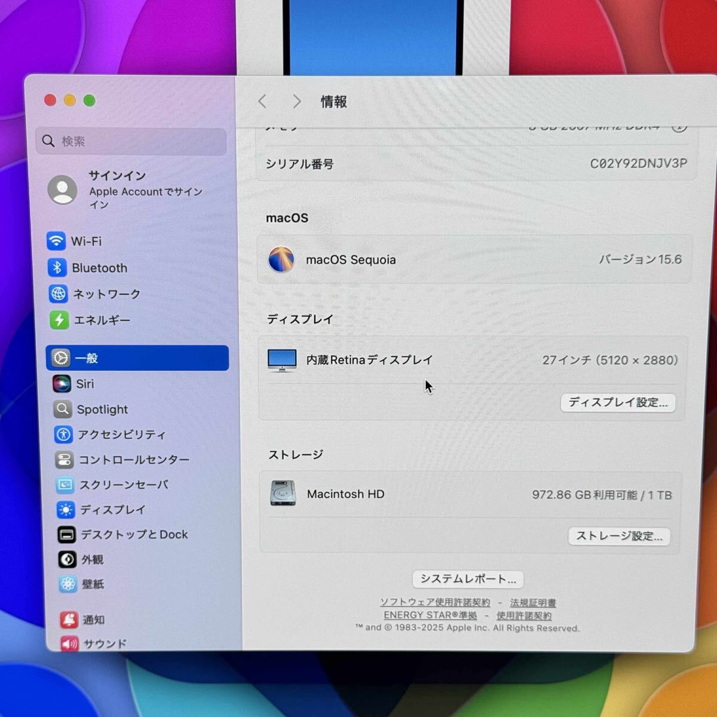Click ディスプレイ設定... button
Viewport: 717px width, 717px height.
[x=618, y=402]
